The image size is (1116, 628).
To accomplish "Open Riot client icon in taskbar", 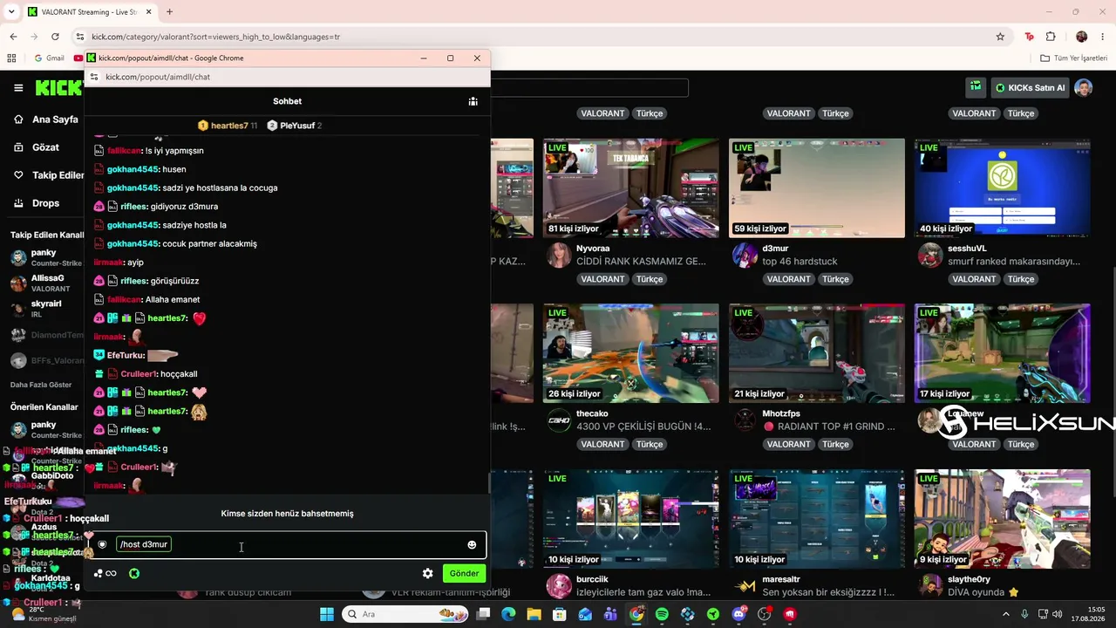I will click(790, 614).
